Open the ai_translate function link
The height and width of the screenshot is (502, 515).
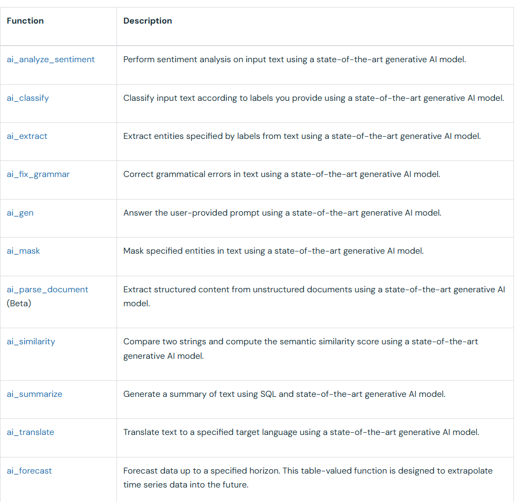[31, 432]
